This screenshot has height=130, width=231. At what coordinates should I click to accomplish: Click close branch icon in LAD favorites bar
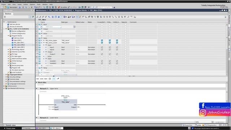(58, 79)
